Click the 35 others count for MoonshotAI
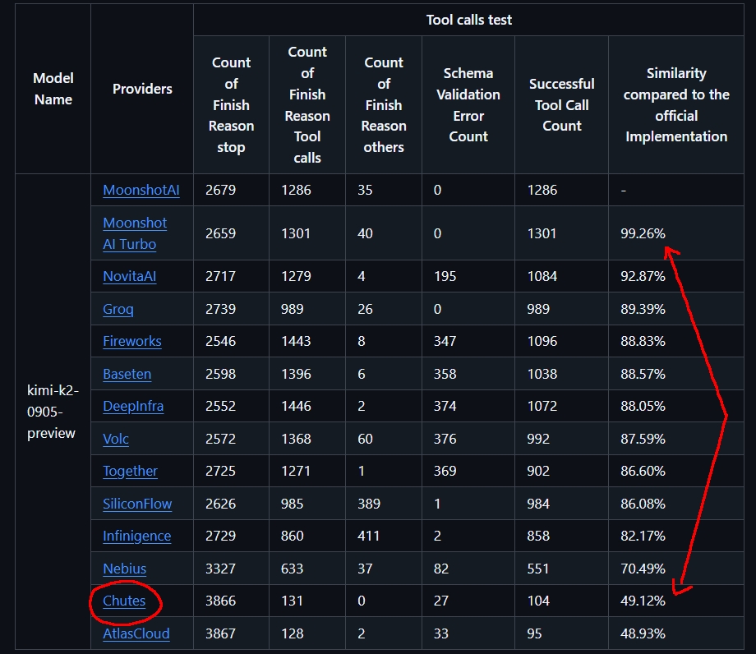Viewport: 756px width, 654px height. 365,190
